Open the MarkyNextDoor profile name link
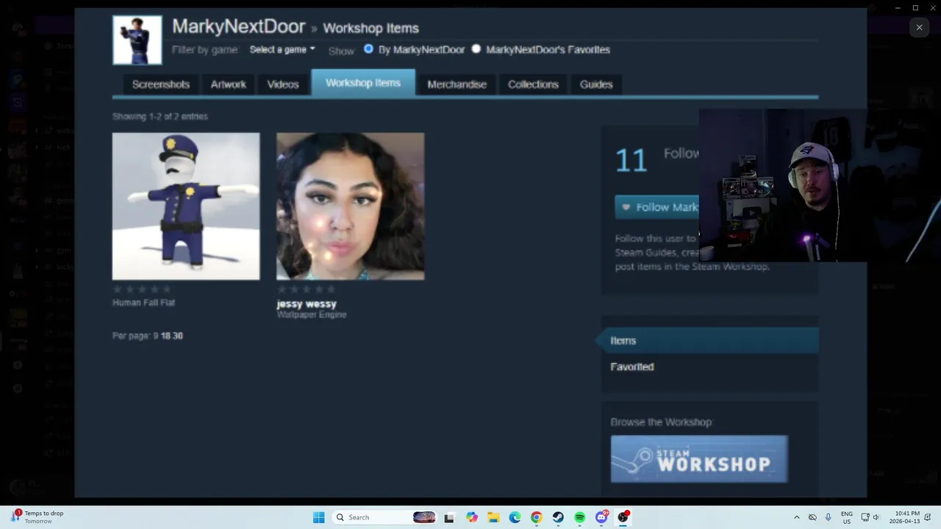Screen dimensions: 941x529 [238, 26]
